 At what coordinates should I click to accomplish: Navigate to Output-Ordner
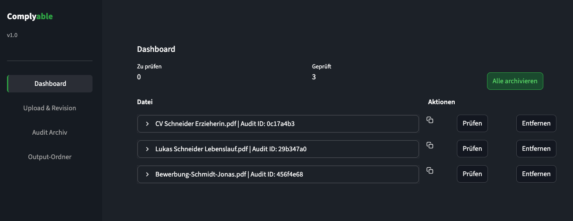(50, 157)
